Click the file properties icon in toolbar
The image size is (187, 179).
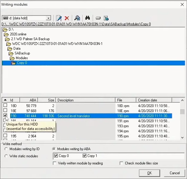[x=106, y=18]
